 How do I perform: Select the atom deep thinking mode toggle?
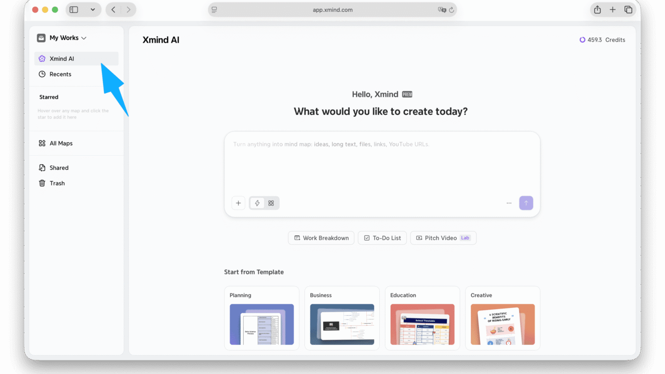[x=271, y=203]
